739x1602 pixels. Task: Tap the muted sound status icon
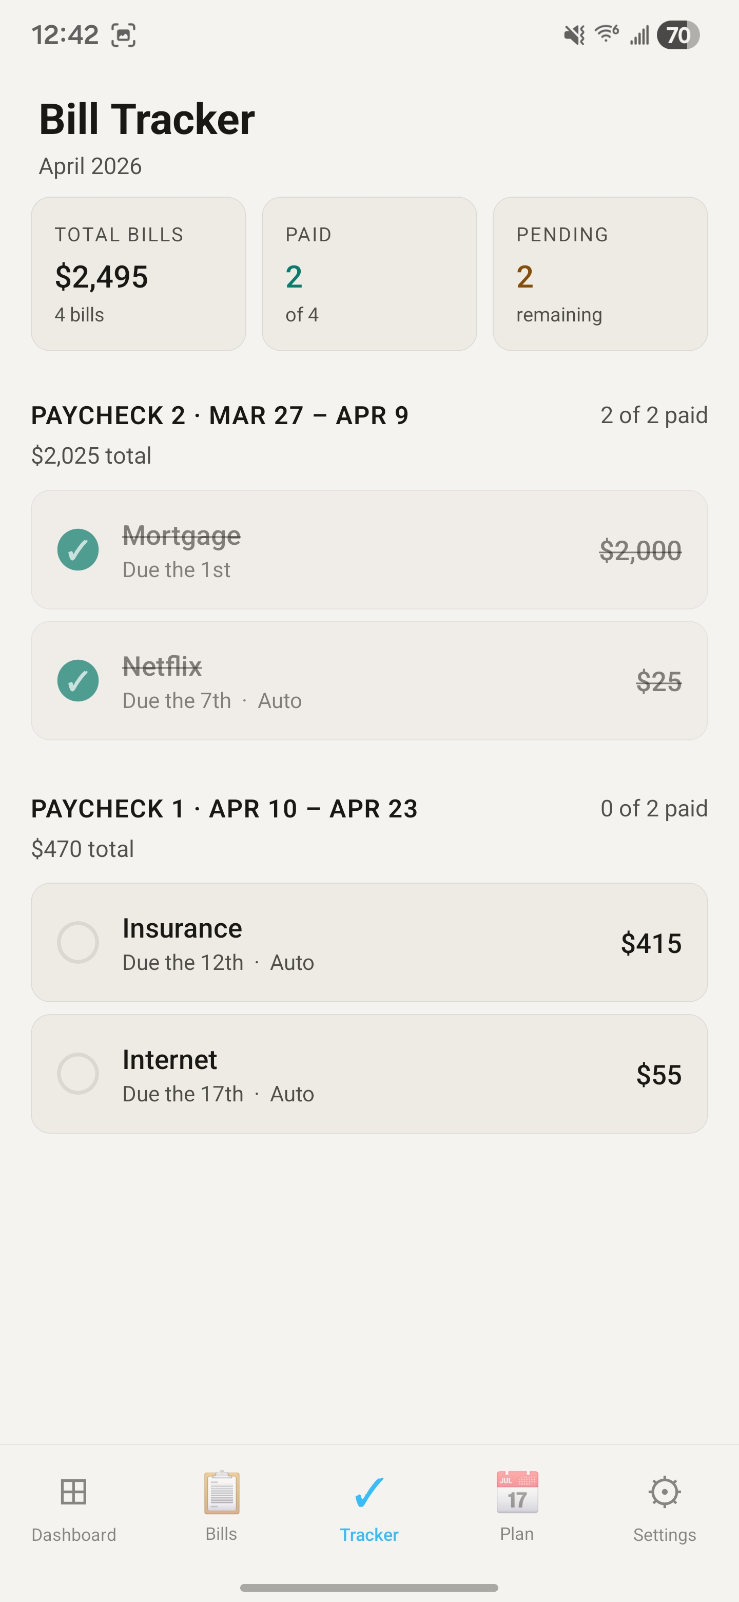click(574, 35)
